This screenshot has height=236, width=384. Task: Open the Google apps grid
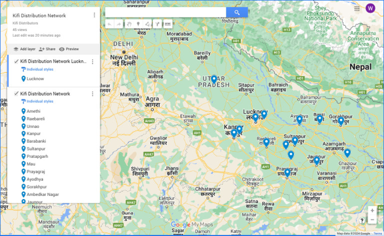point(357,9)
